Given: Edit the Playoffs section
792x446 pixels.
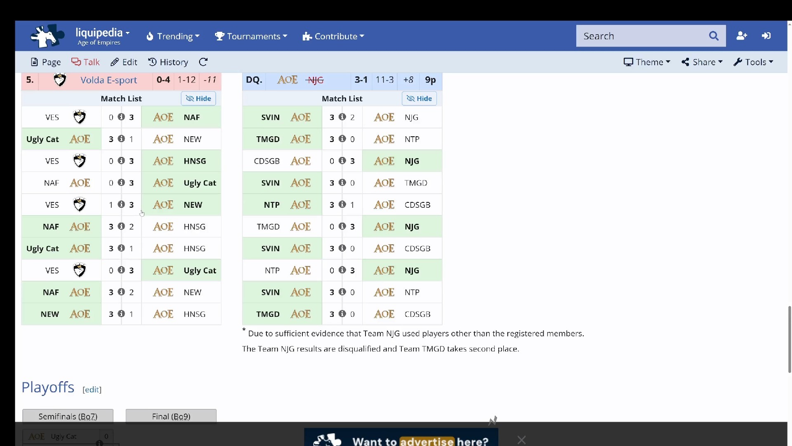Looking at the screenshot, I should [92, 389].
